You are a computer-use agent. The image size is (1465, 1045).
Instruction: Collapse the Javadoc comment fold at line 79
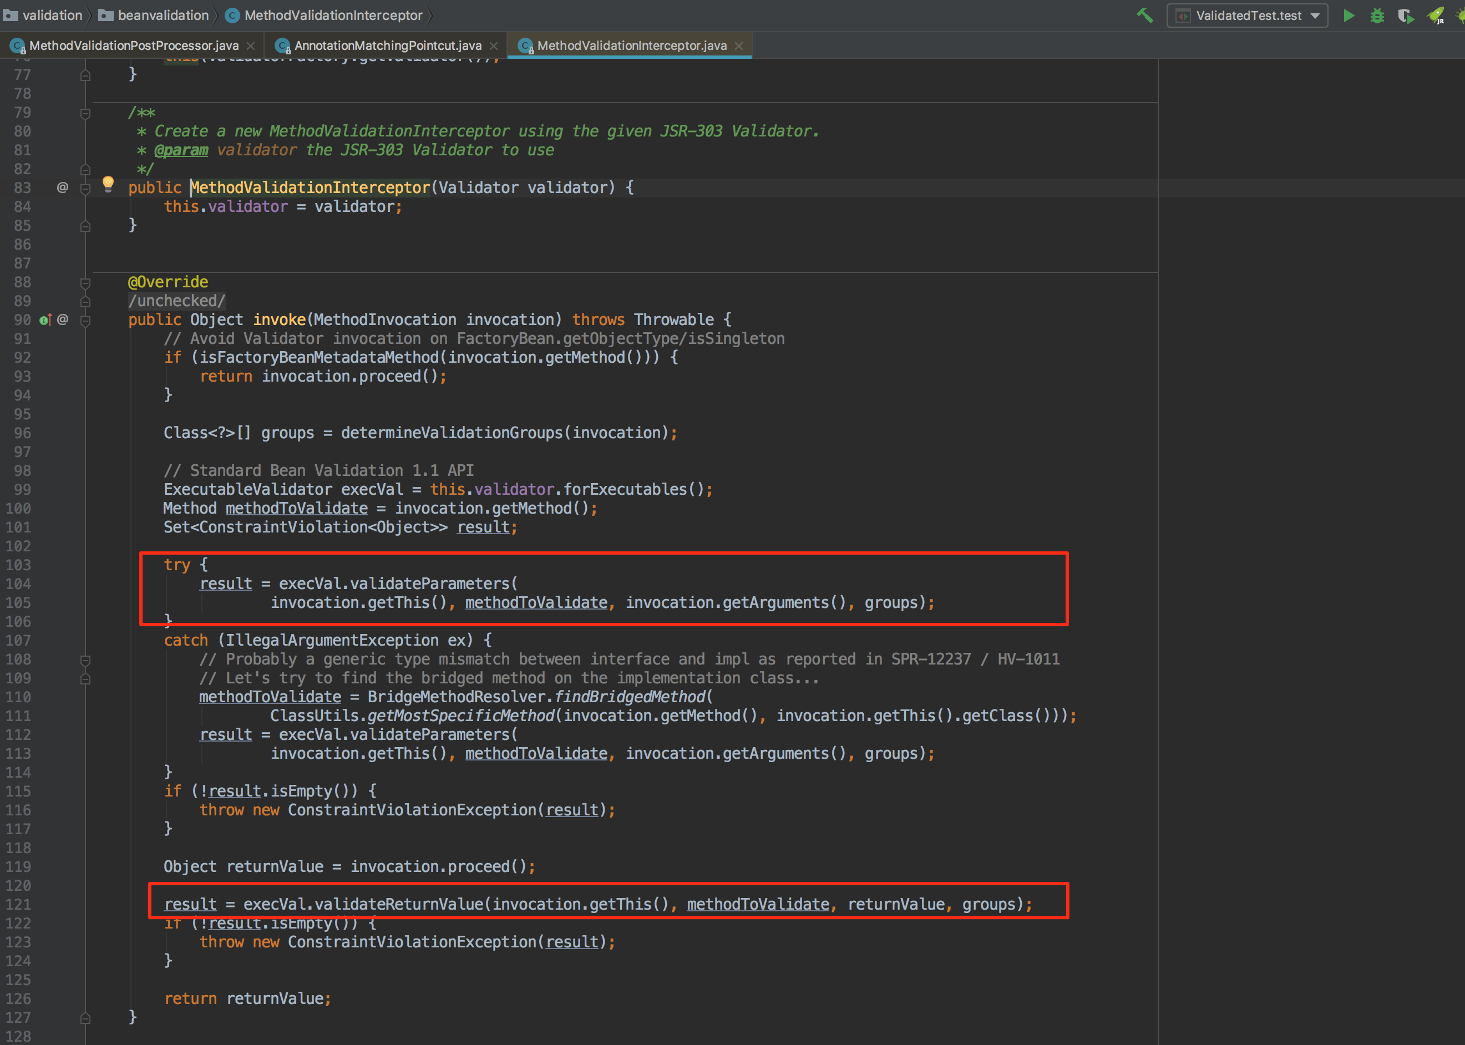tap(85, 113)
